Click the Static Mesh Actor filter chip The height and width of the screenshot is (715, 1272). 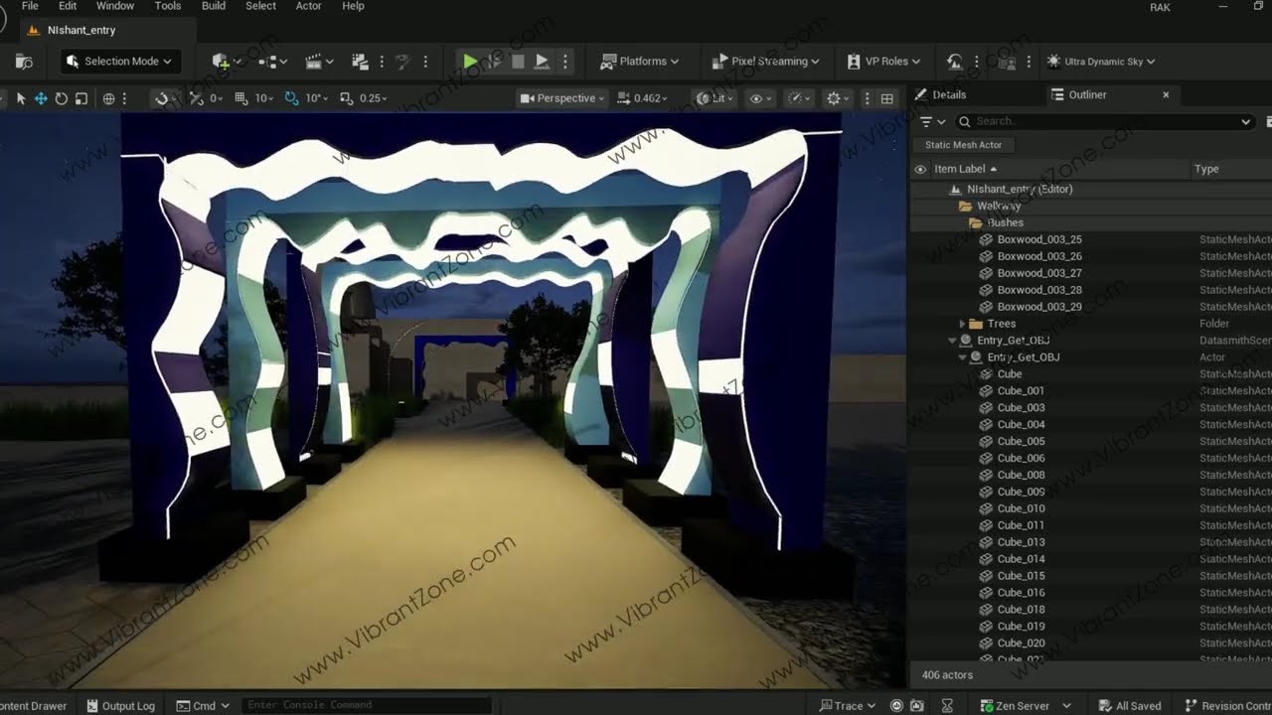963,145
